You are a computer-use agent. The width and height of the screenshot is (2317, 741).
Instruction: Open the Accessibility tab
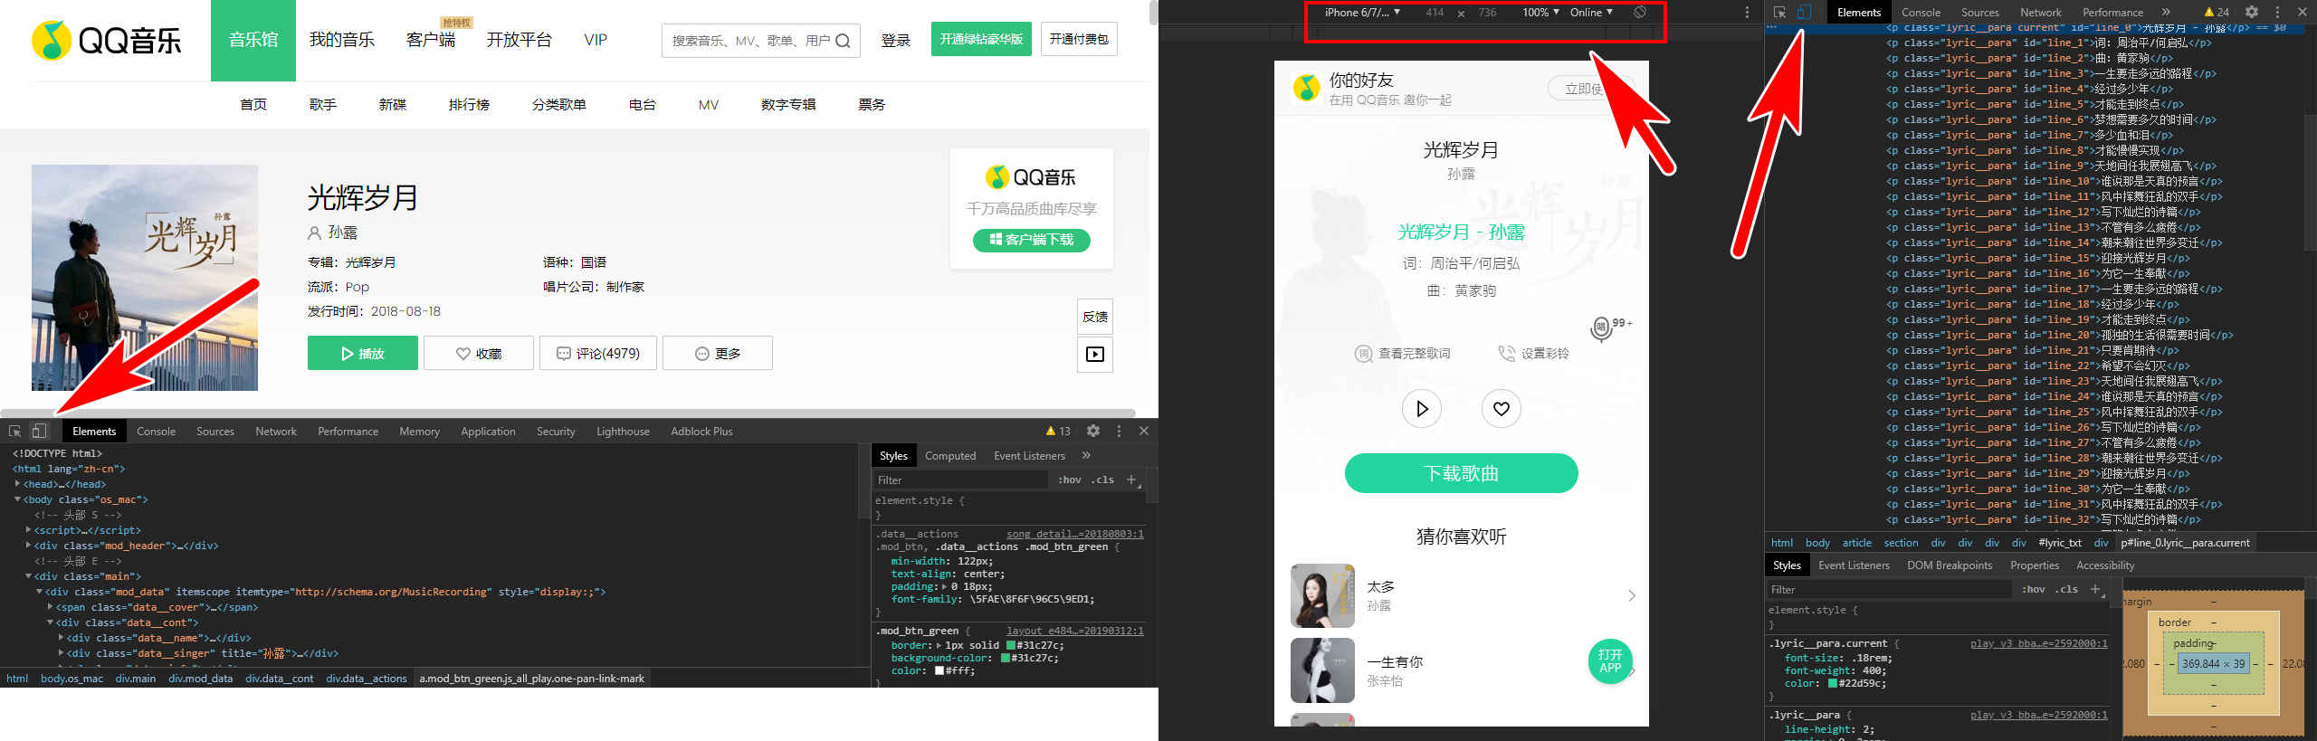(x=2104, y=565)
